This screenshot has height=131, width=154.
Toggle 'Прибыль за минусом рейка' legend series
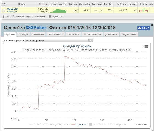coord(49,125)
